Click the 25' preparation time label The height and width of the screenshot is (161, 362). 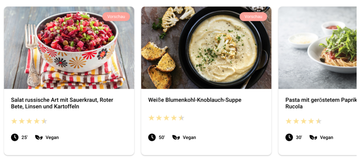click(x=24, y=137)
